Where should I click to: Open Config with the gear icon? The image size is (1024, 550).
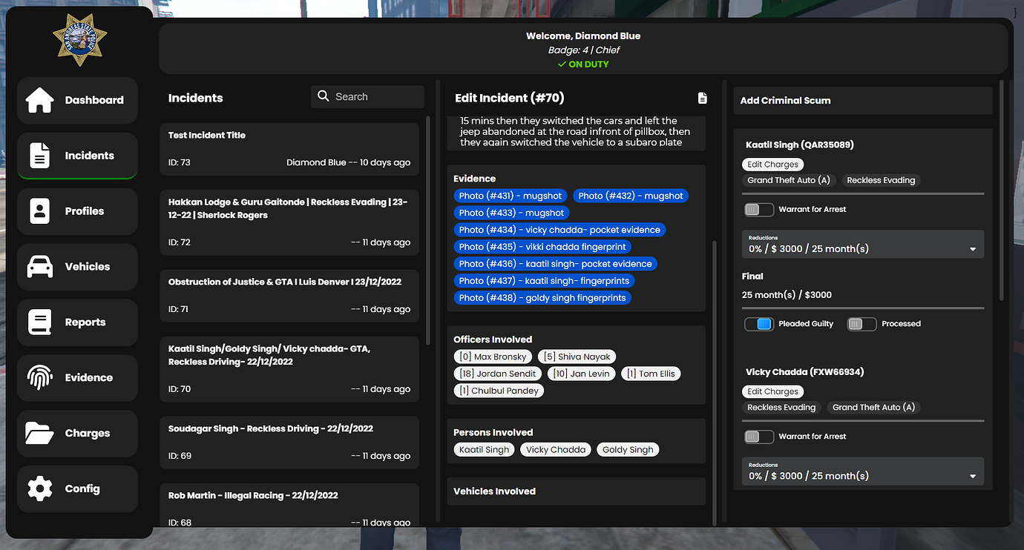tap(40, 488)
